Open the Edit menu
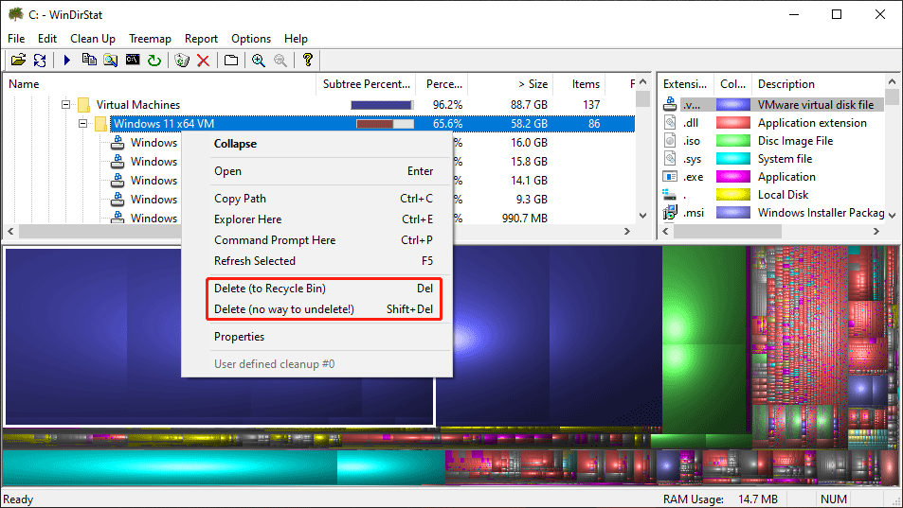Screen dimensions: 903x508 point(47,39)
